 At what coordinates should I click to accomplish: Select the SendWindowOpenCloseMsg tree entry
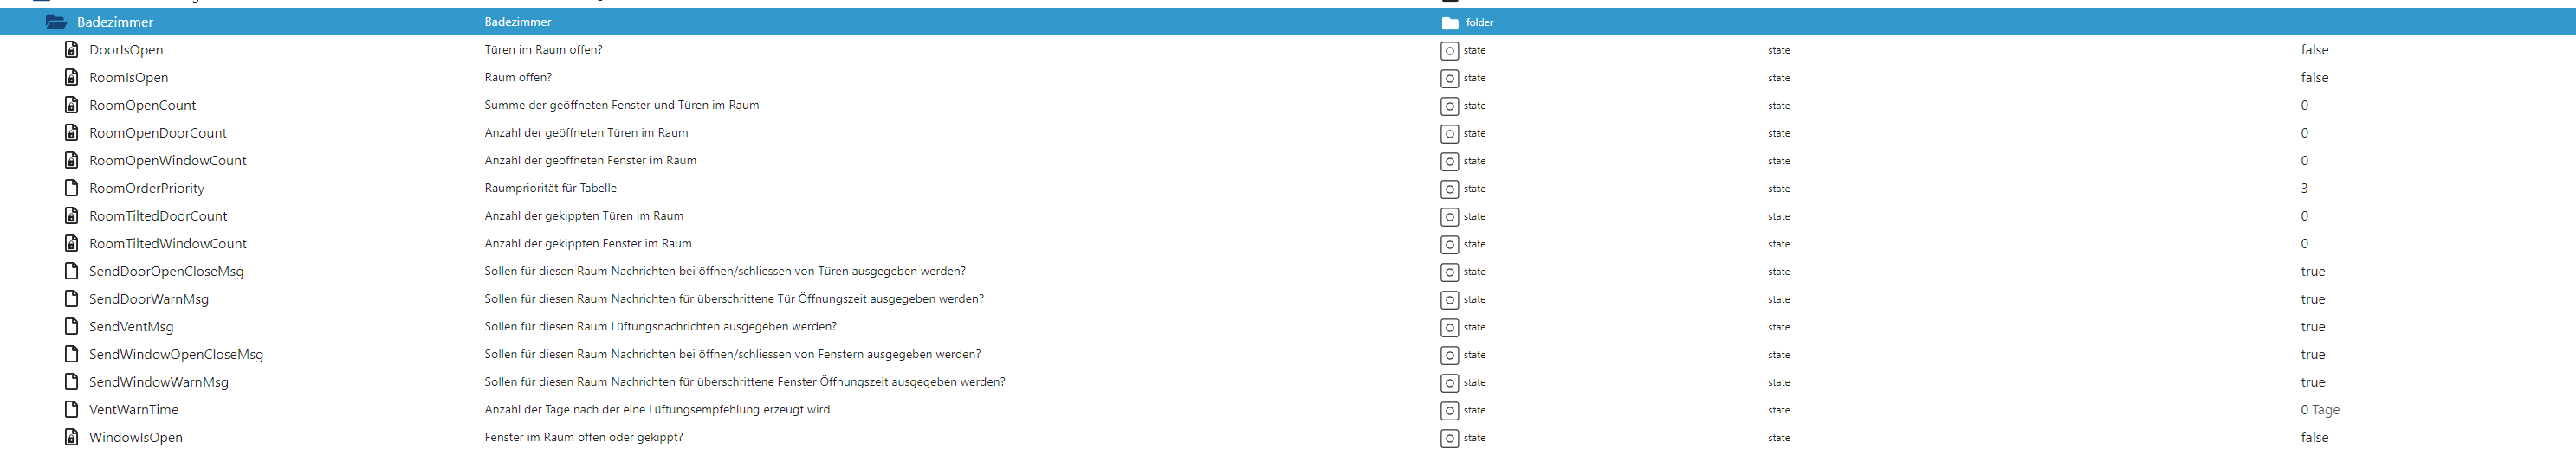point(176,354)
